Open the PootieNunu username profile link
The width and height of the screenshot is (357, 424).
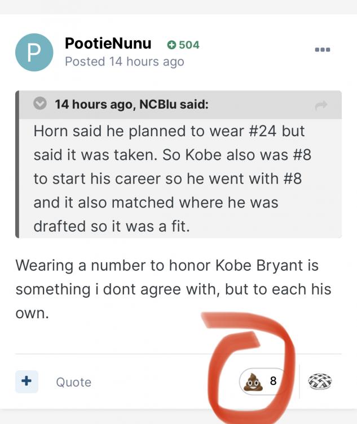pos(108,44)
